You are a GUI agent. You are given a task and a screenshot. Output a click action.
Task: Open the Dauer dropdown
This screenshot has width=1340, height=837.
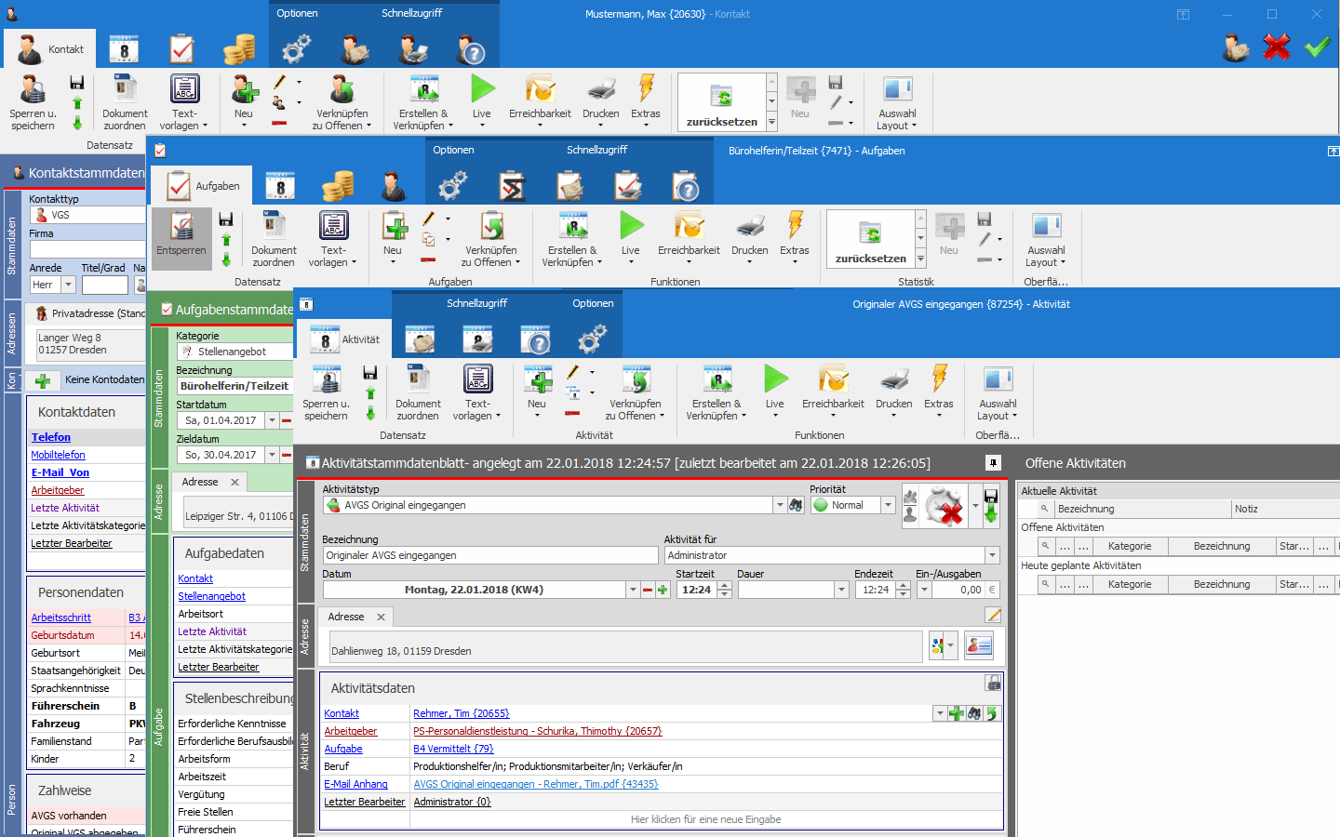tap(841, 590)
